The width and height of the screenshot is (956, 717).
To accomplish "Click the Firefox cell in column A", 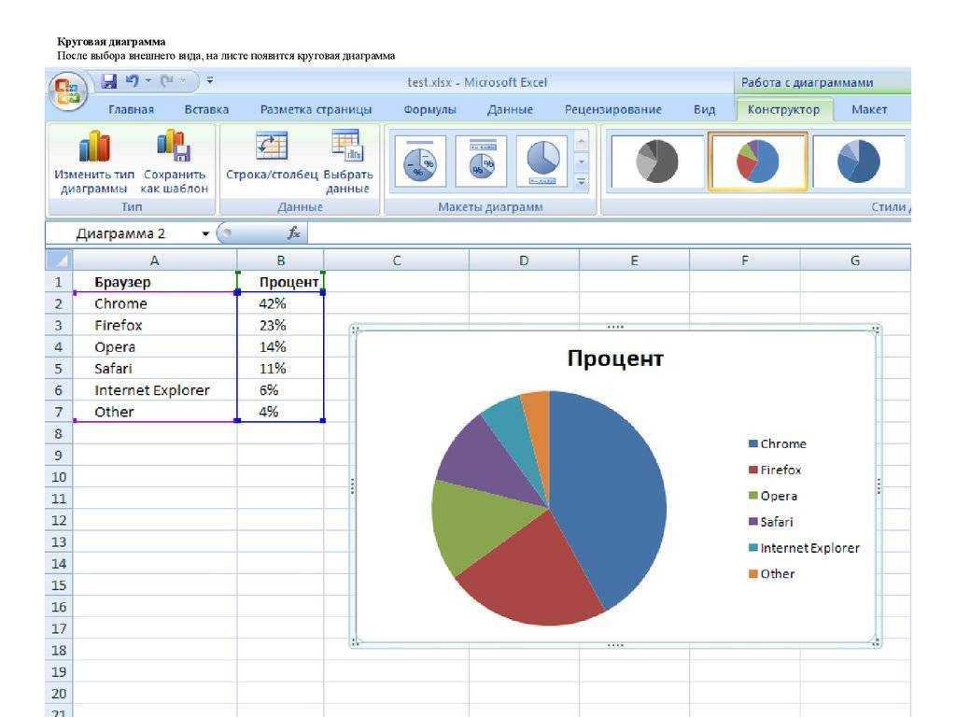I will [155, 325].
